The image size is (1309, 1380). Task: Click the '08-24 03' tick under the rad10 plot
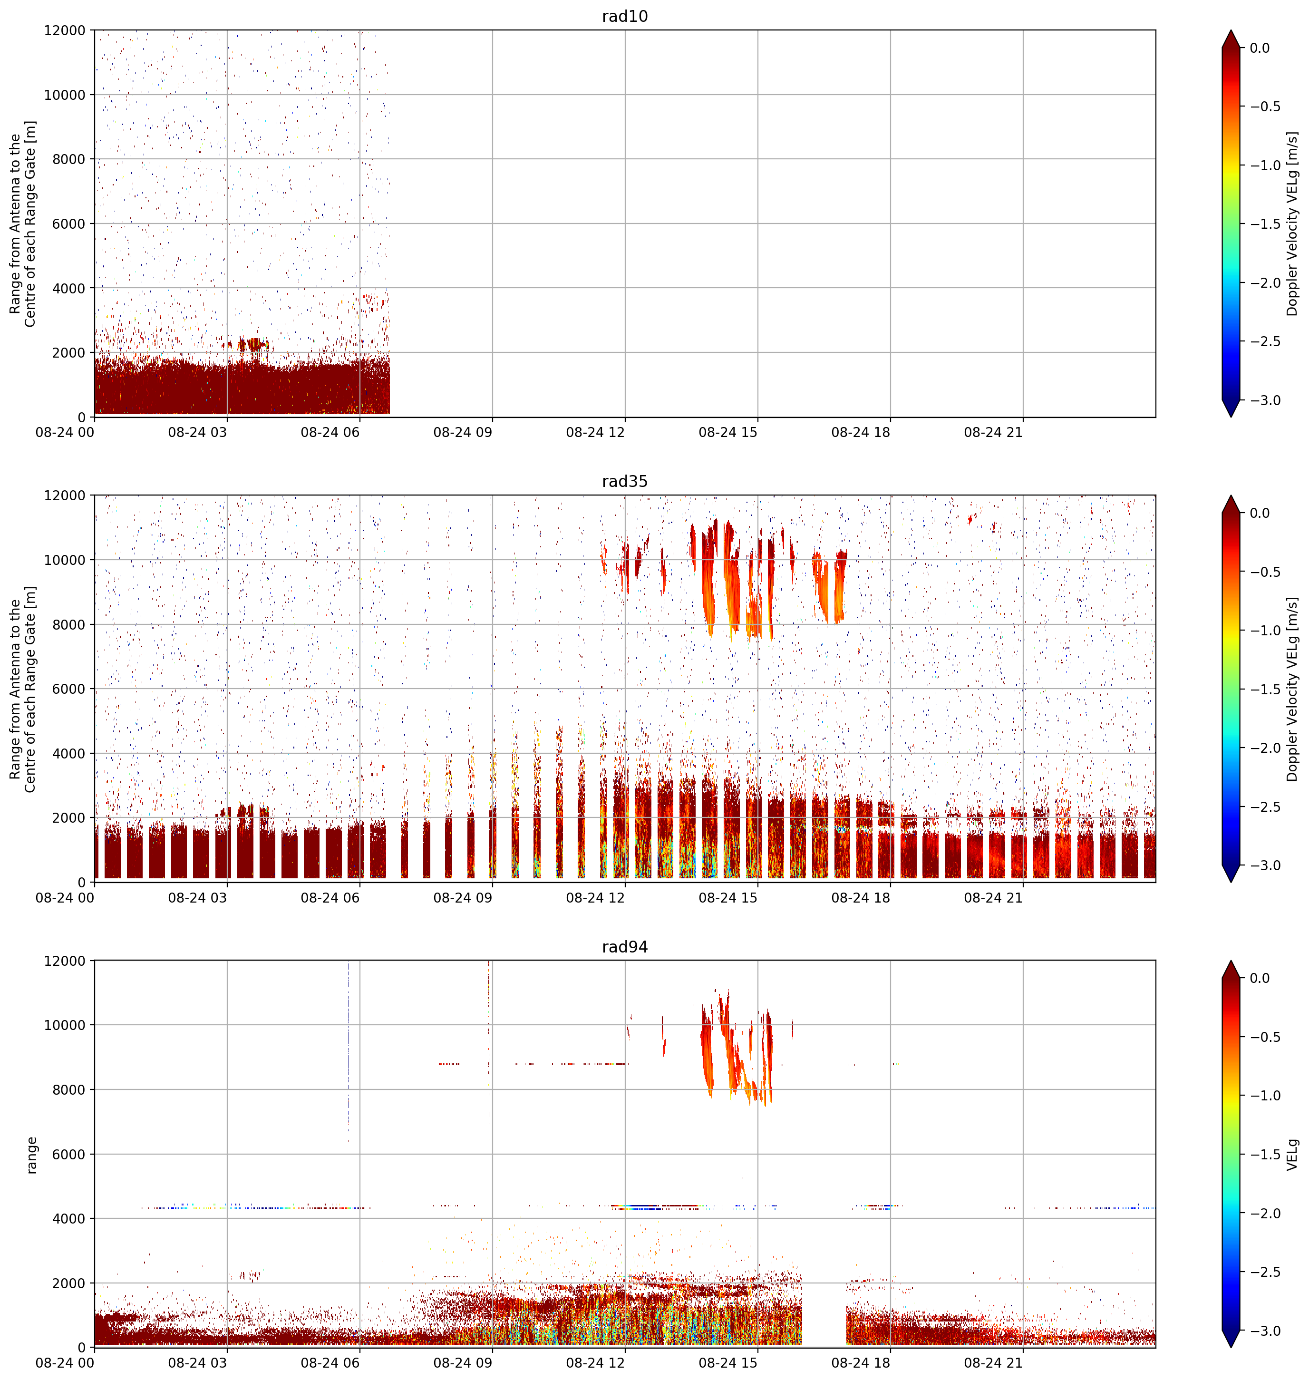coord(197,432)
